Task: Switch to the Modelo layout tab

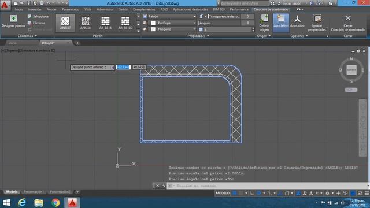Action: point(12,192)
